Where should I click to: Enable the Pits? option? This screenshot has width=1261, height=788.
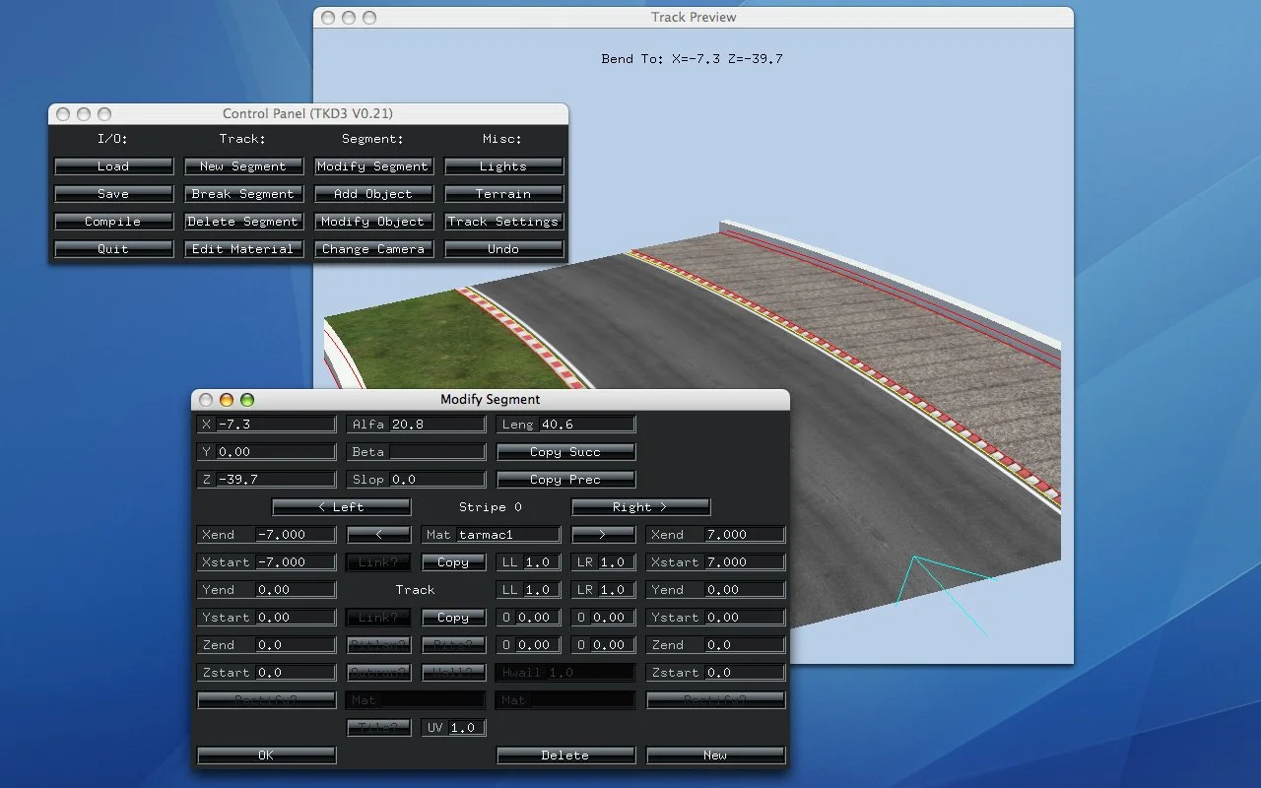[453, 644]
